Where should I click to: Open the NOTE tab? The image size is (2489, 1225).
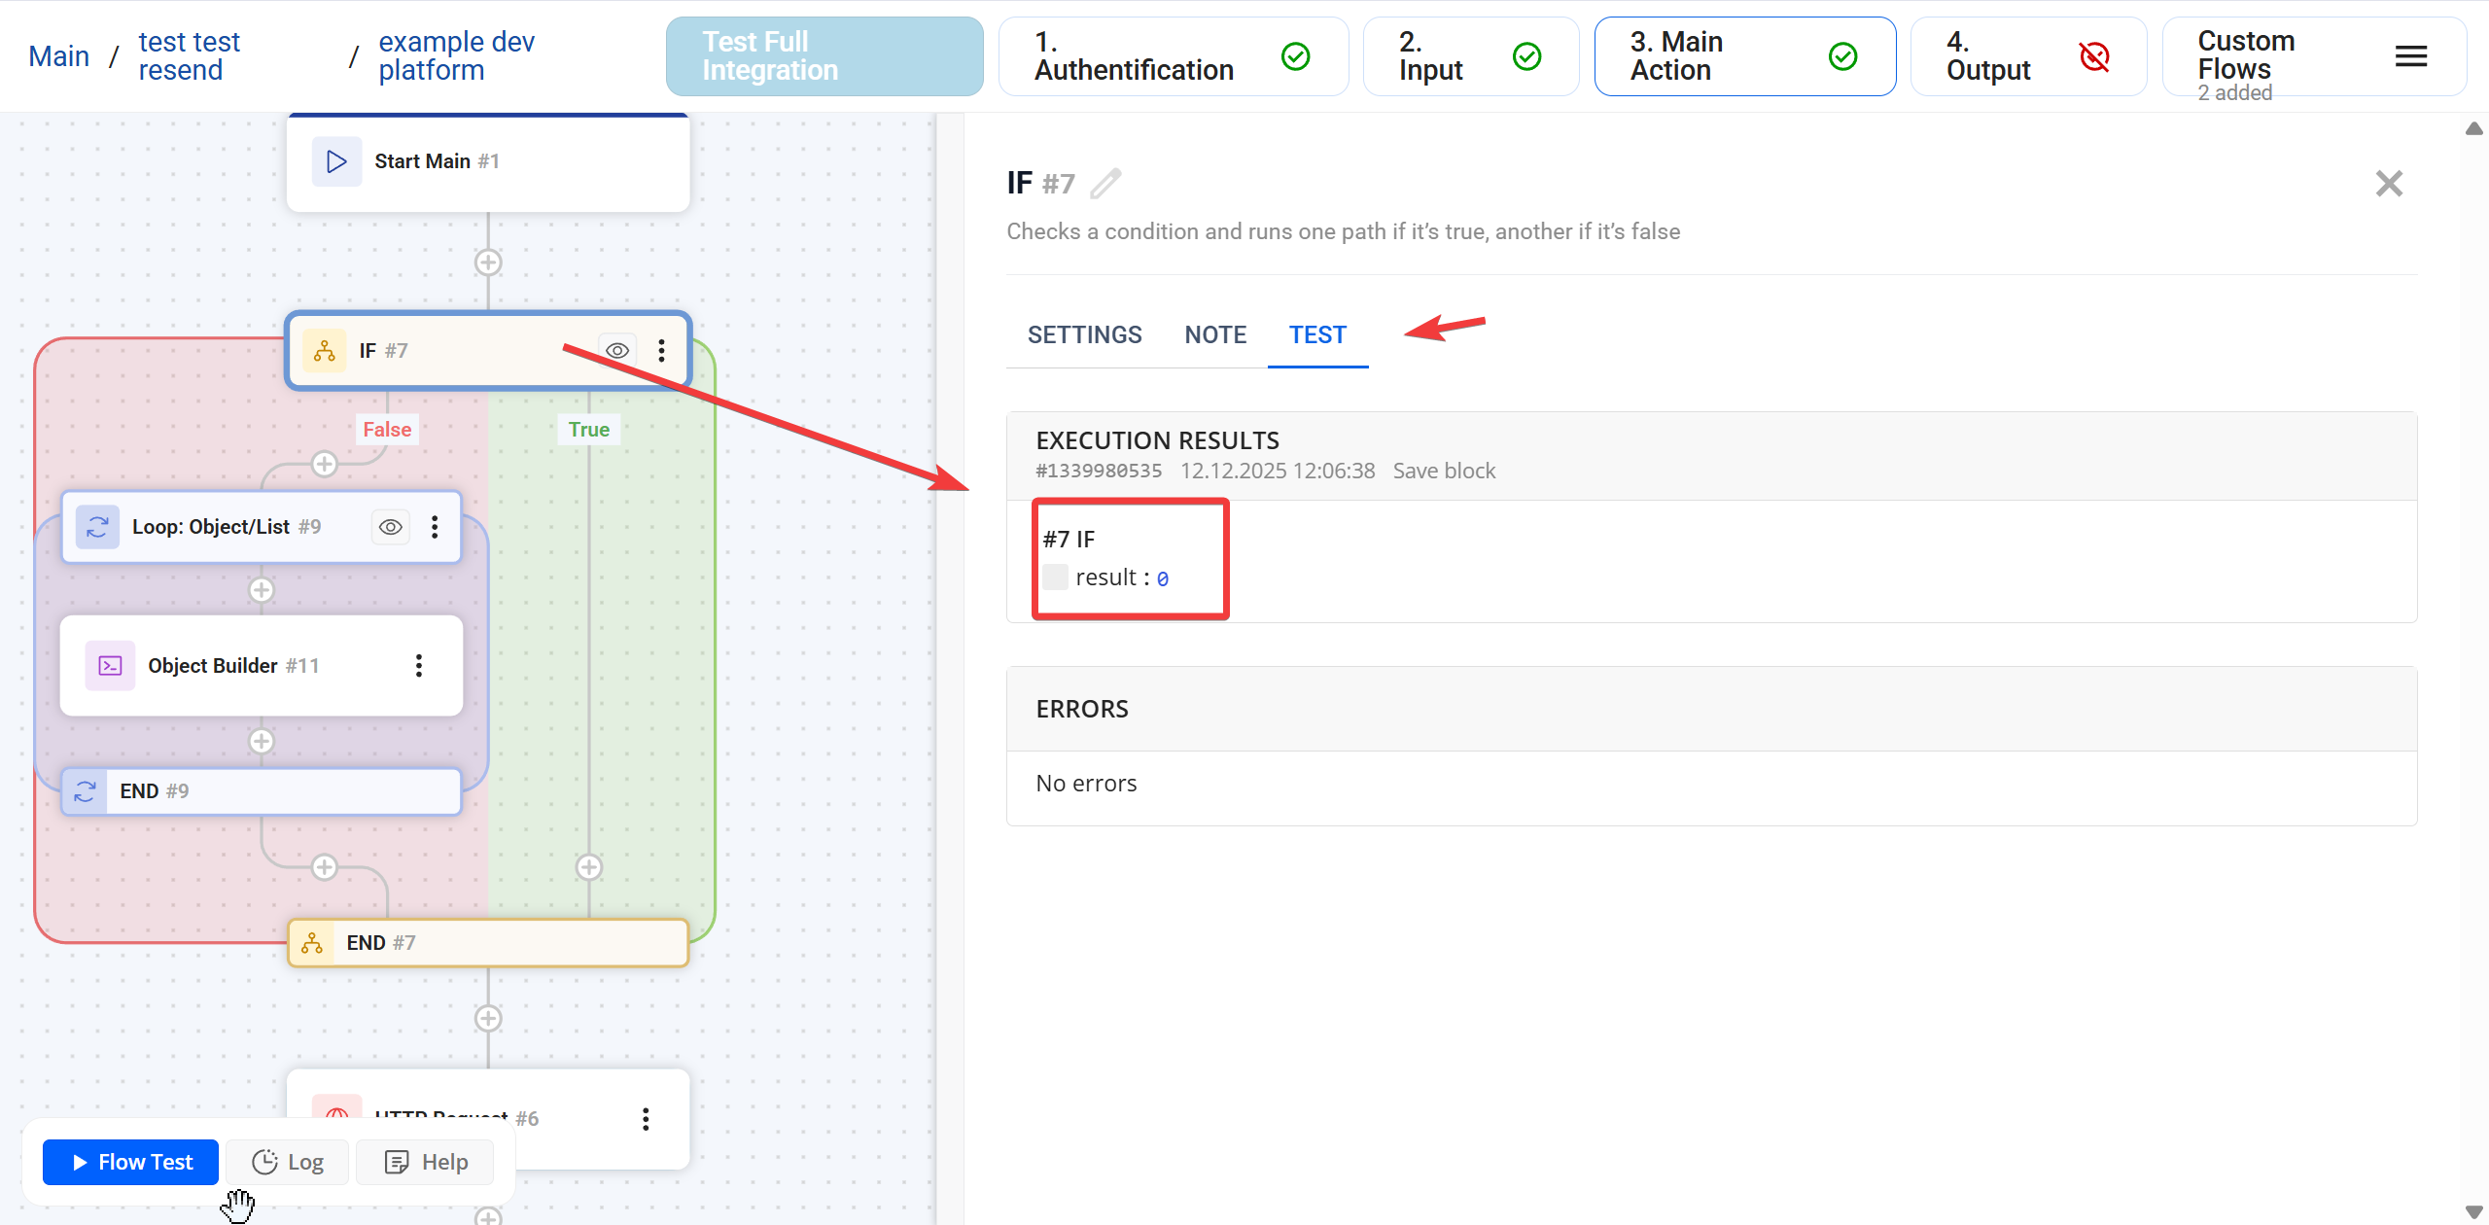(1214, 335)
